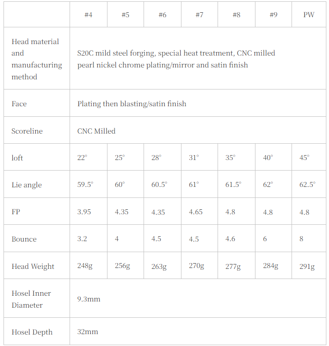329x346 pixels.
Task: Select the 32mm hosel depth value
Action: (88, 331)
